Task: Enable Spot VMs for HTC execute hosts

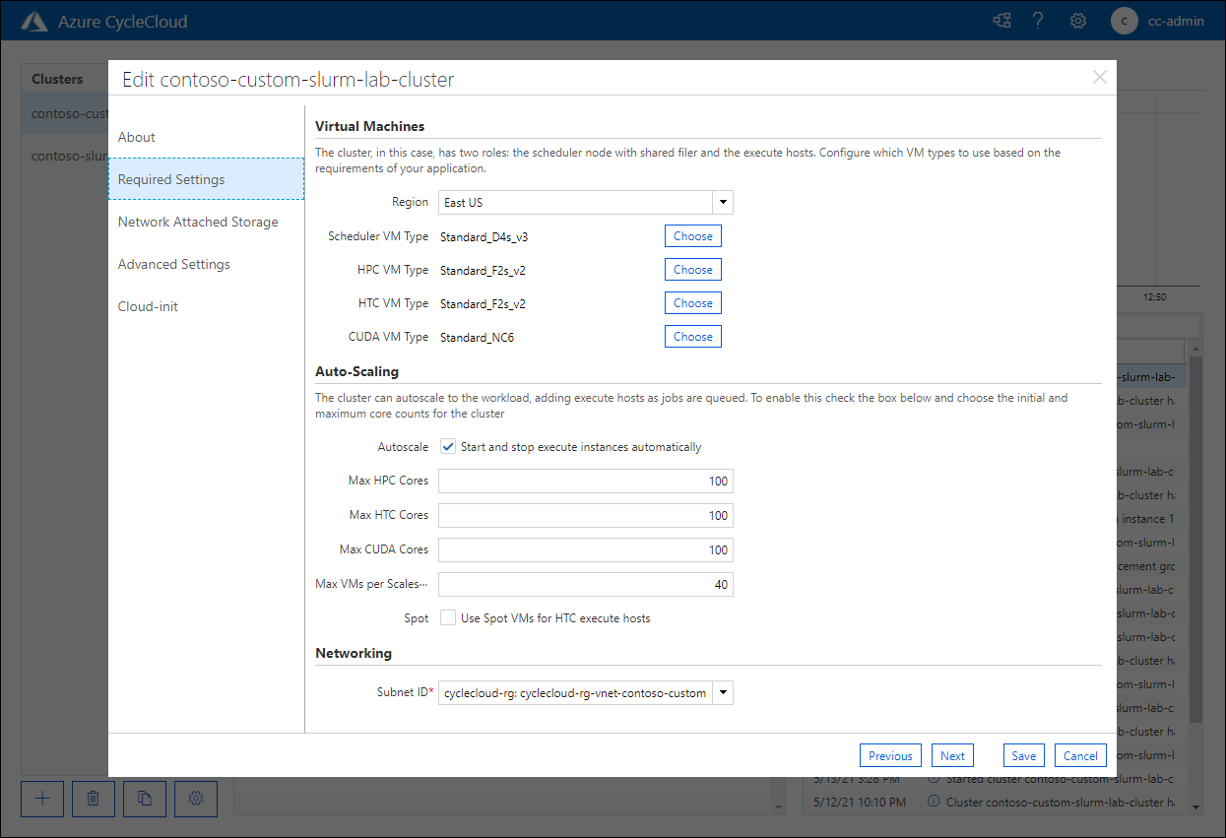Action: tap(448, 618)
